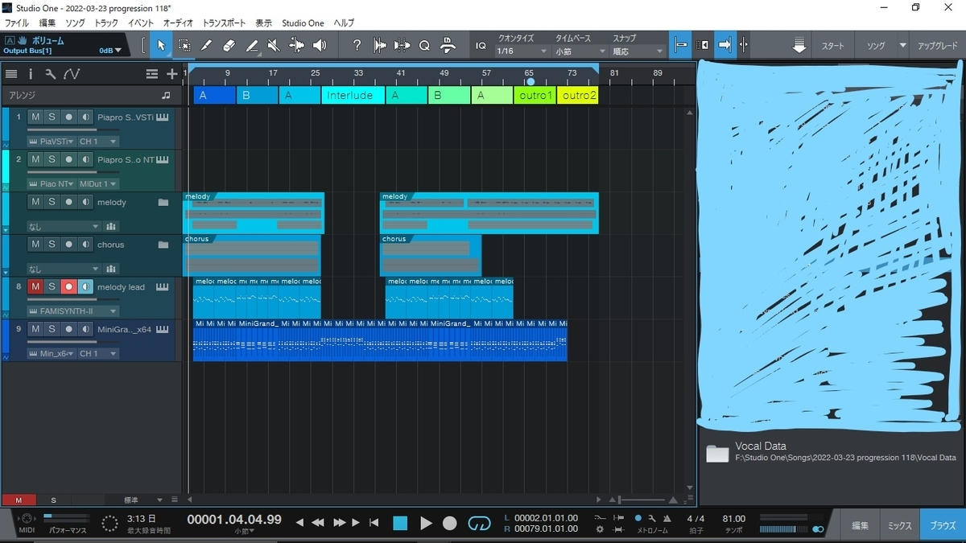The height and width of the screenshot is (543, 966).
Task: Open the ファイル menu
Action: [x=16, y=23]
